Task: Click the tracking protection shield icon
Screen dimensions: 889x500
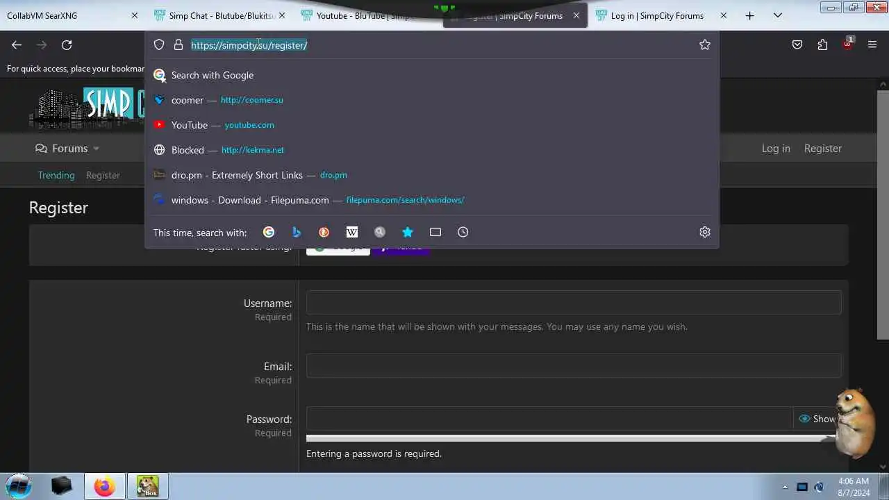Action: (159, 44)
